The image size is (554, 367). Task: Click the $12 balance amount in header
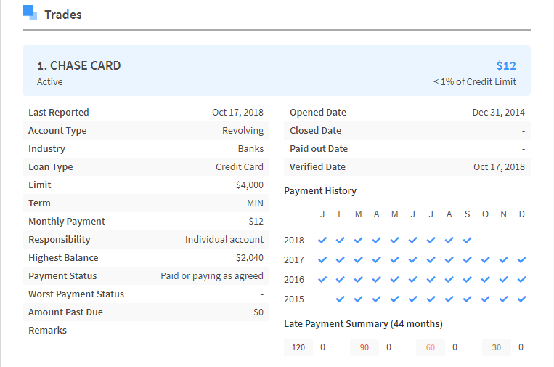pyautogui.click(x=506, y=65)
